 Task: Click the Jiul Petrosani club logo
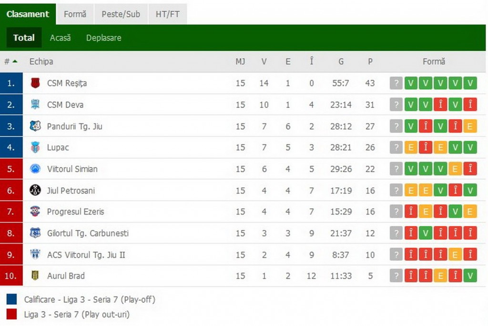35,190
